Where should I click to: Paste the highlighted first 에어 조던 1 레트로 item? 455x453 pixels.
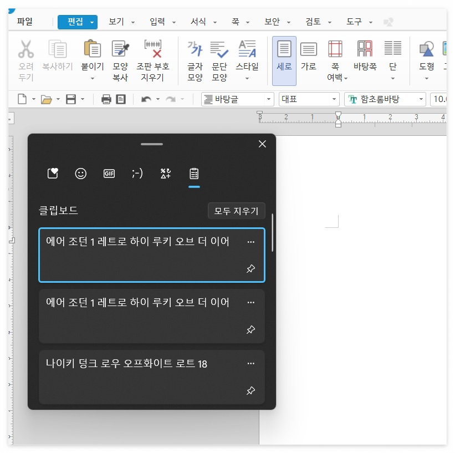tap(152, 255)
